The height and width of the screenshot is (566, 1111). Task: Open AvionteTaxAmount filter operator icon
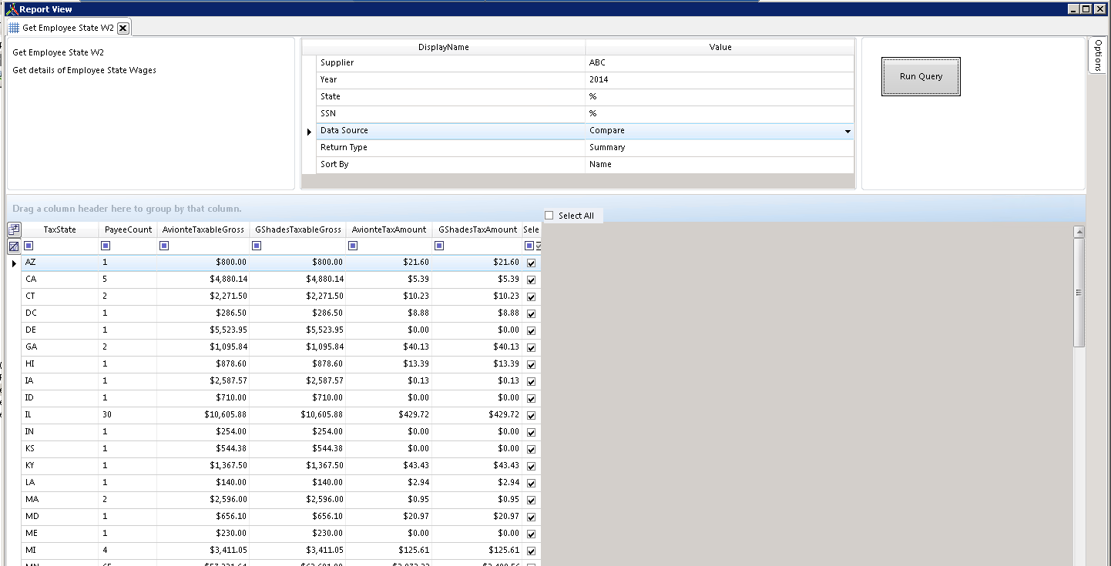354,246
